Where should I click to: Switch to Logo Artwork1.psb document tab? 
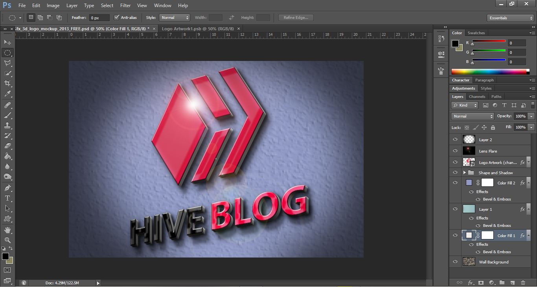198,29
